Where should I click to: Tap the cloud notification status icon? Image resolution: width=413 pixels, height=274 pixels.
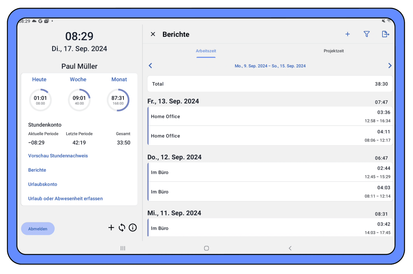pyautogui.click(x=34, y=21)
